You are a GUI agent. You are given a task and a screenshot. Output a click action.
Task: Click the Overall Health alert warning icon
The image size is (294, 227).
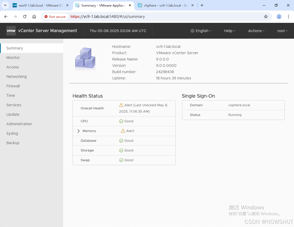[121, 105]
